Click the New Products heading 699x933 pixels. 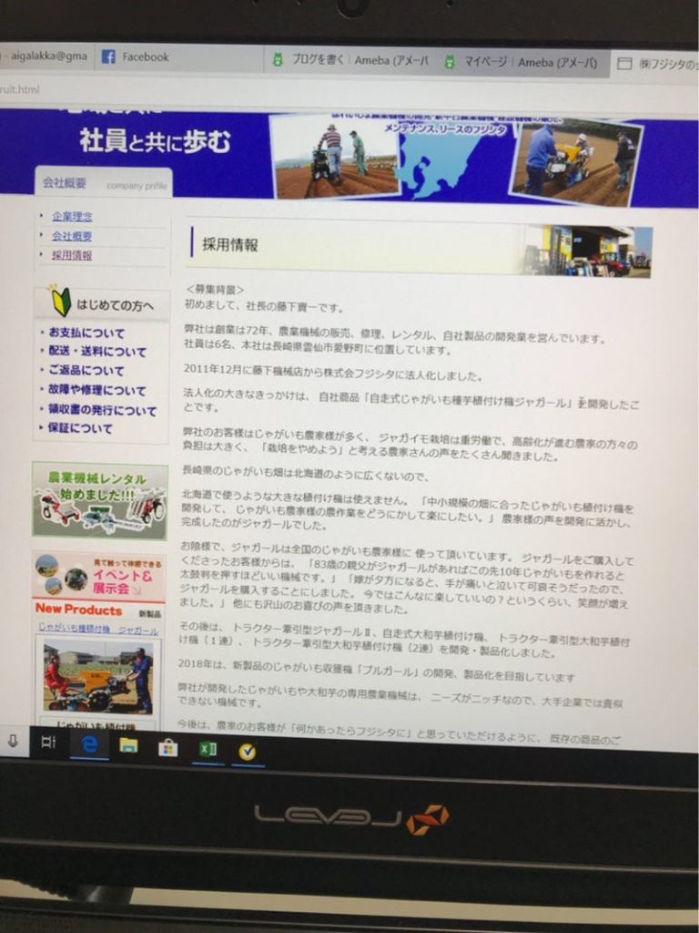78,610
